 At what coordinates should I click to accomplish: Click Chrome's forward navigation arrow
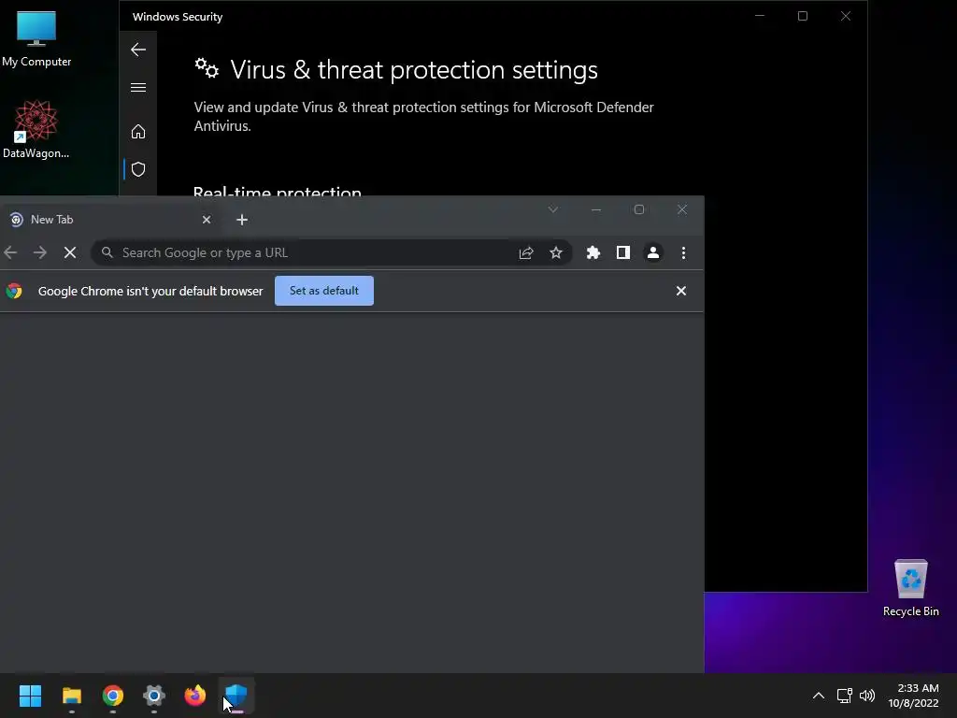40,252
